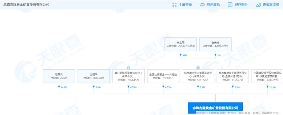The height and width of the screenshot is (115, 283).
Task: Click the save image download icon
Action: (x=230, y=5)
